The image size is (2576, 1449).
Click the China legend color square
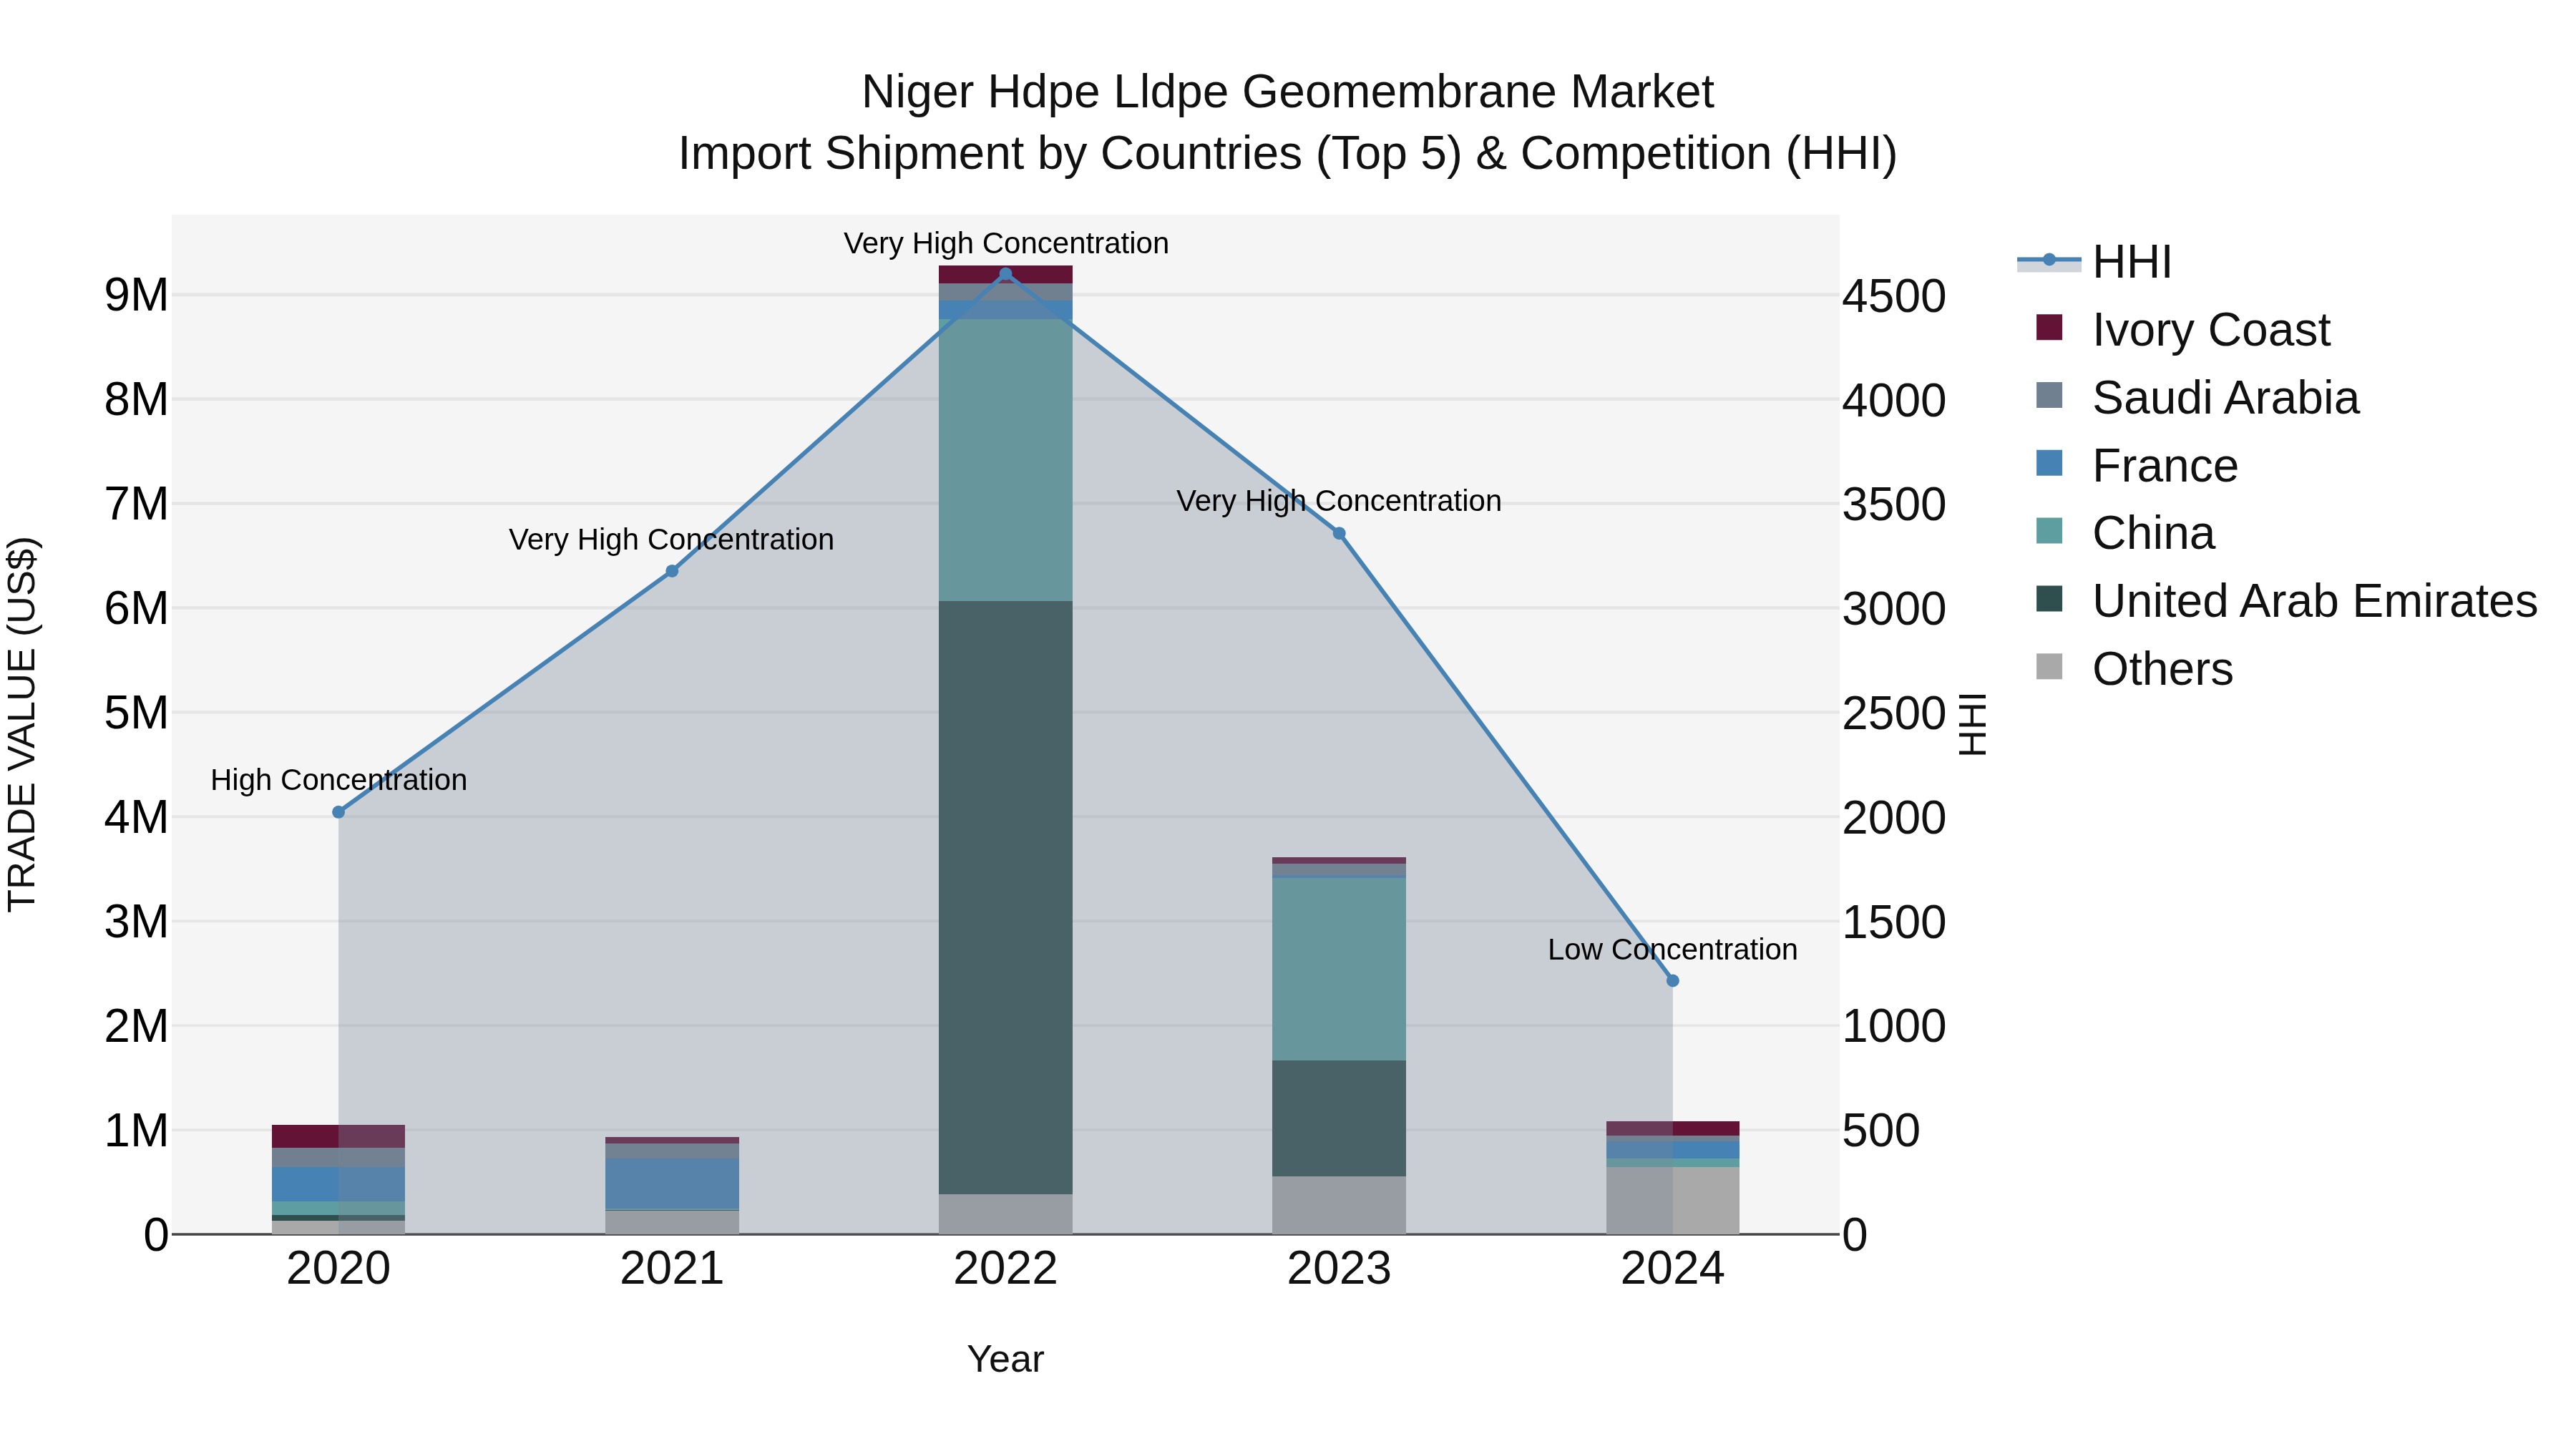[2049, 531]
